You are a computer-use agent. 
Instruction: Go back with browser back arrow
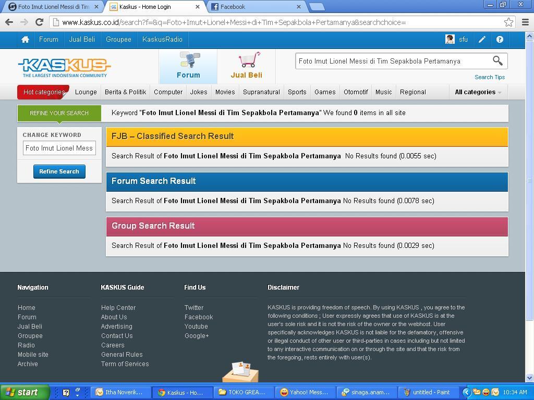pyautogui.click(x=9, y=22)
